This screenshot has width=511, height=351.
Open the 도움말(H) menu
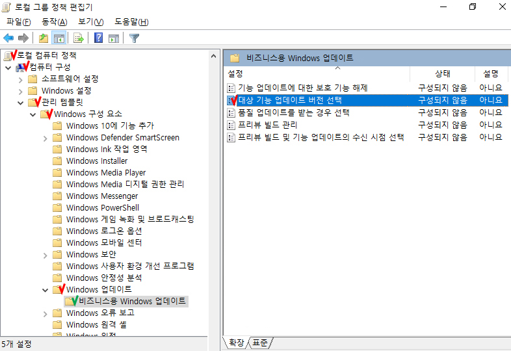[x=131, y=22]
